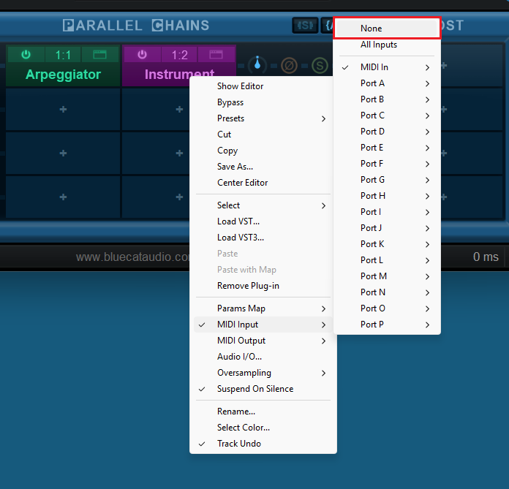The width and height of the screenshot is (509, 489).
Task: Choose Save As... menu entry
Action: pyautogui.click(x=263, y=167)
